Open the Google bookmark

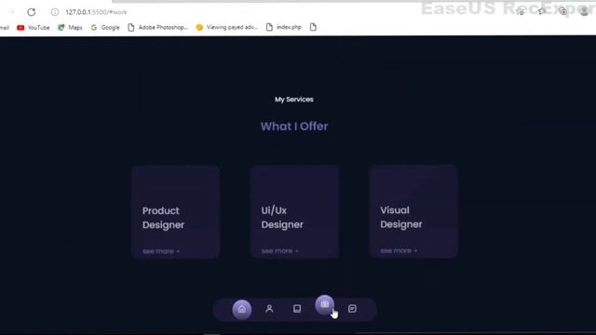(x=105, y=27)
